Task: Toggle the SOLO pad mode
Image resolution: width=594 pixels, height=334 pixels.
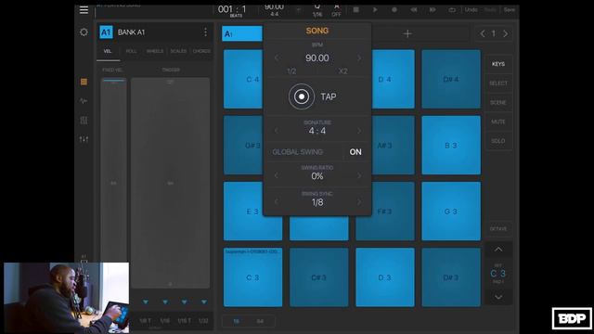Action: point(498,141)
